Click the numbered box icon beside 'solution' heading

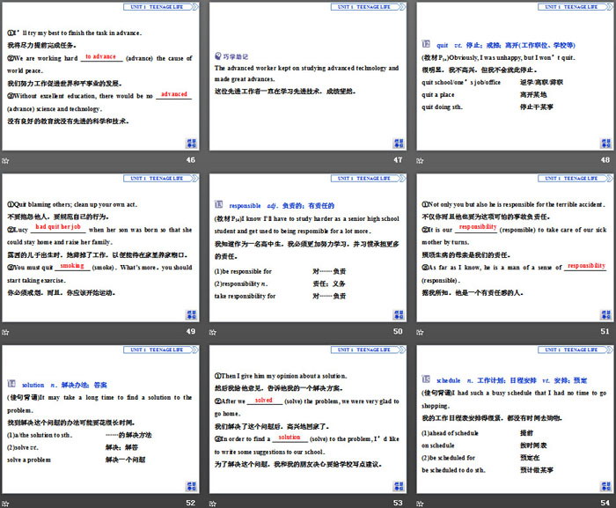point(11,384)
